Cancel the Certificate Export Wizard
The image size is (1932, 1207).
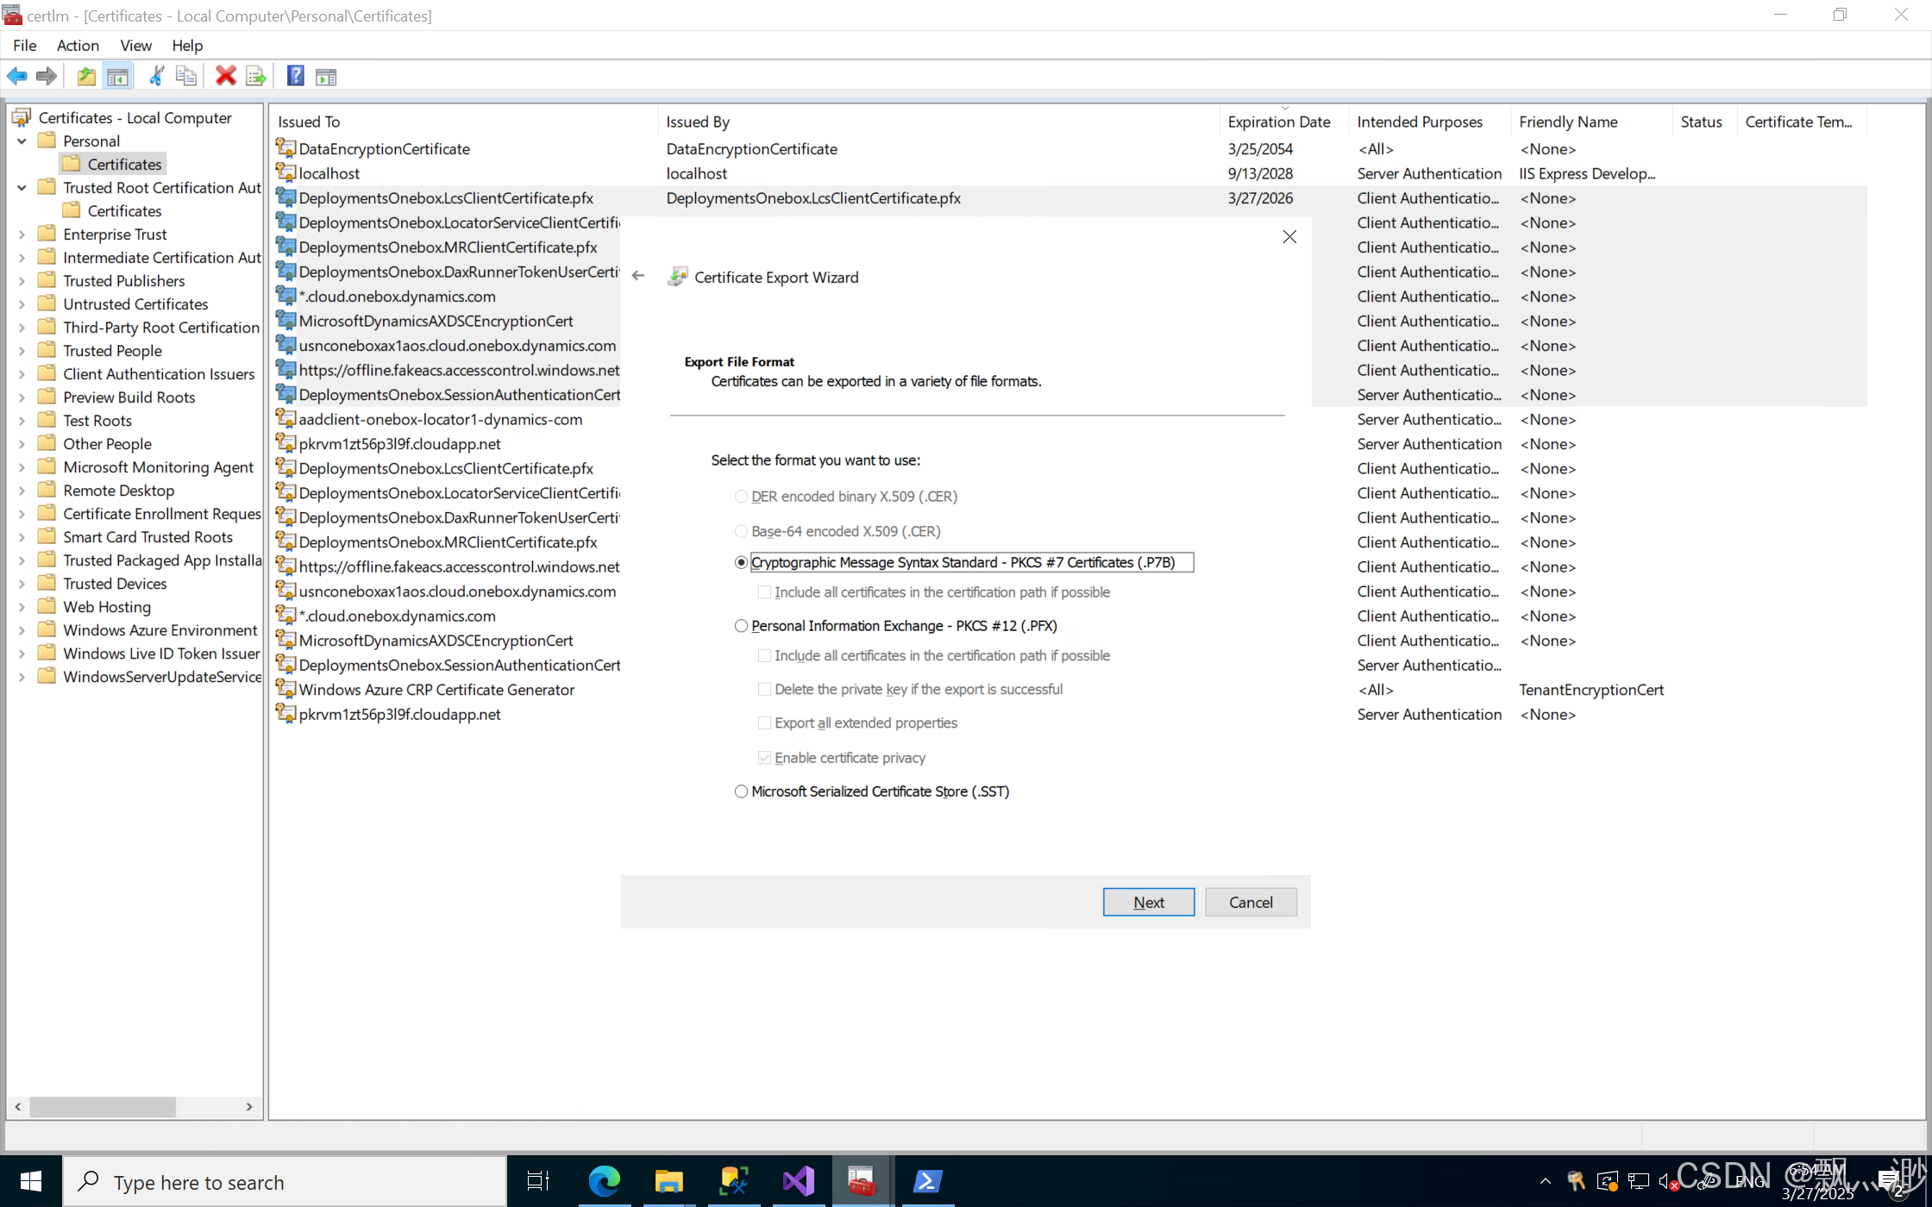pyautogui.click(x=1250, y=902)
